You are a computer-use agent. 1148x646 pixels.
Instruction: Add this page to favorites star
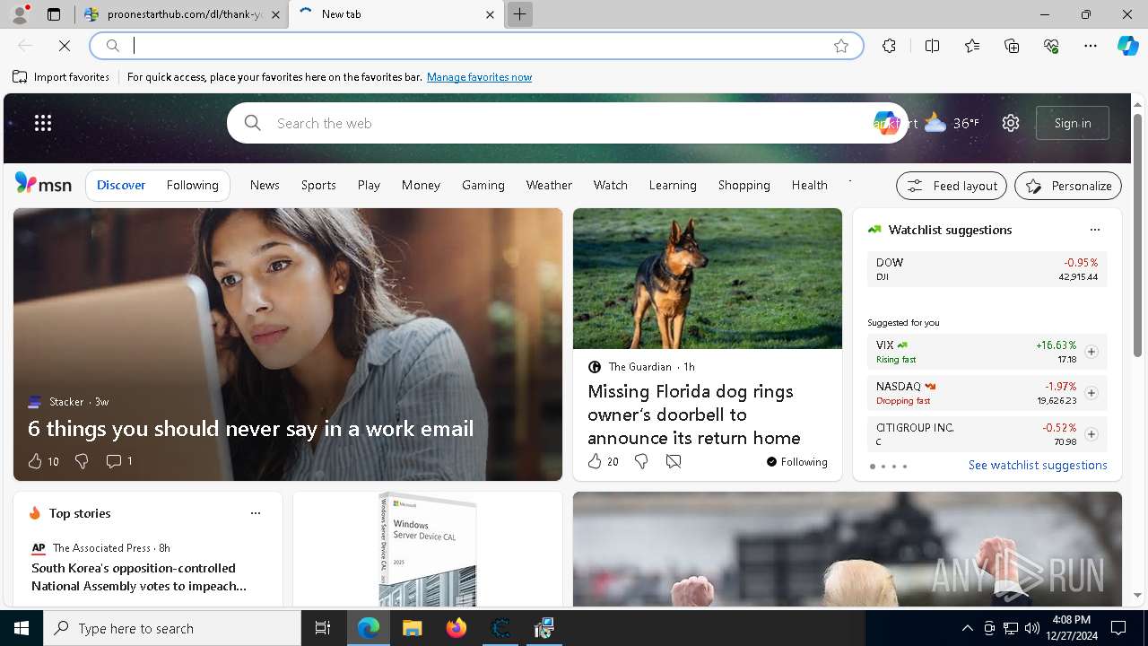841,46
